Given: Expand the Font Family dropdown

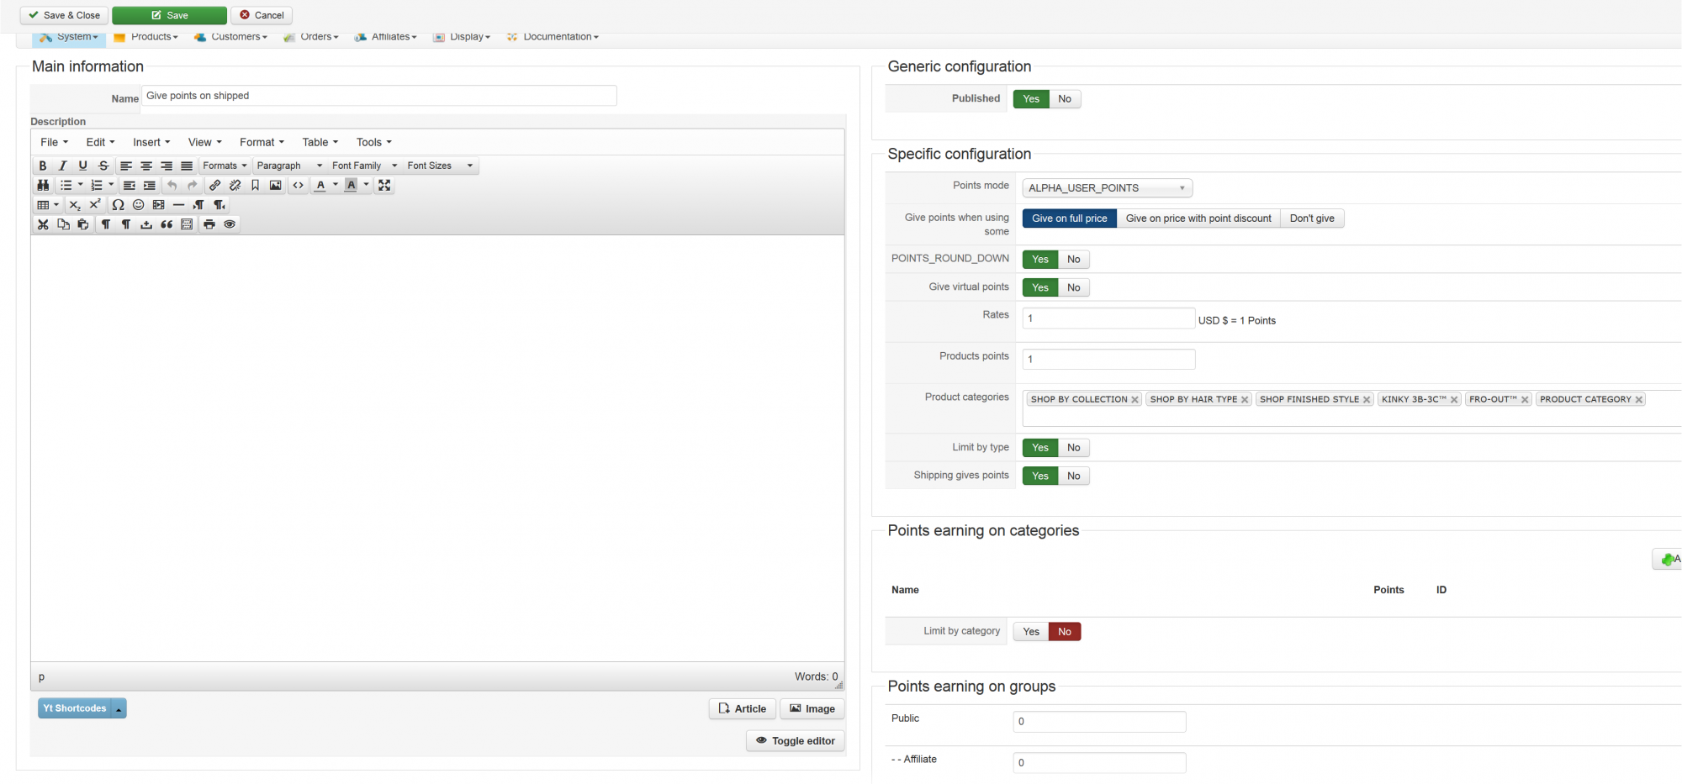Looking at the screenshot, I should tap(364, 166).
